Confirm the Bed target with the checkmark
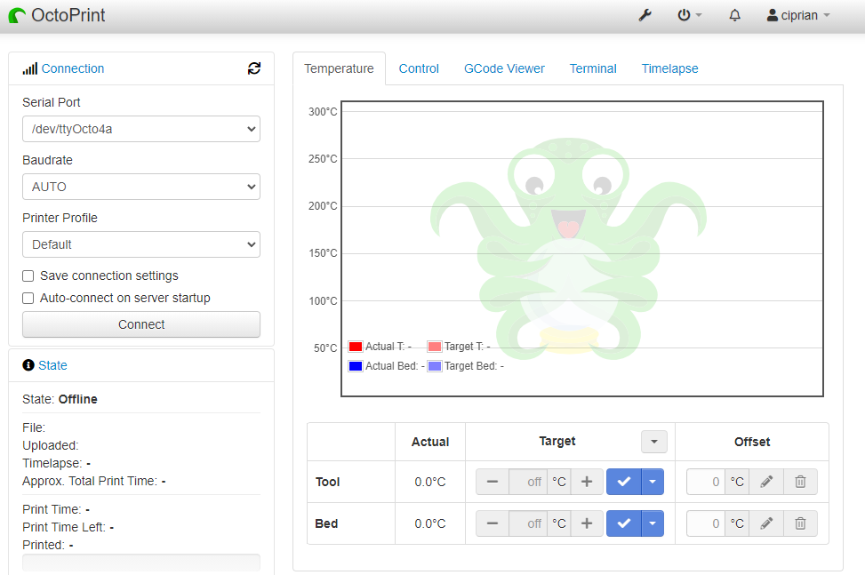 pos(624,523)
